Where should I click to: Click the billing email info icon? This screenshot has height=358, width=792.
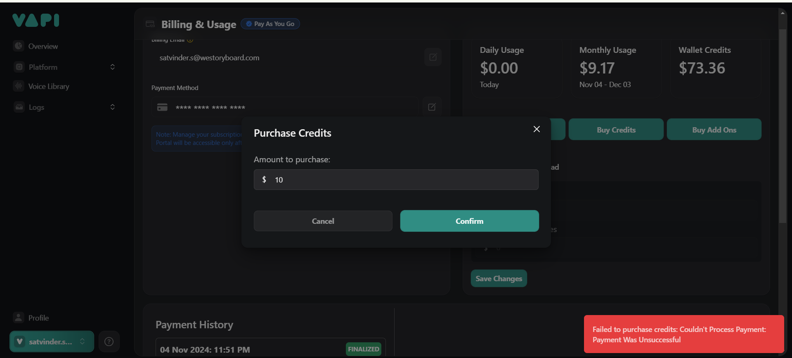pyautogui.click(x=190, y=40)
